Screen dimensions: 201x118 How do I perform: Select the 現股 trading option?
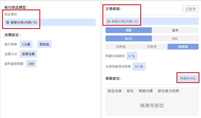[128, 30]
